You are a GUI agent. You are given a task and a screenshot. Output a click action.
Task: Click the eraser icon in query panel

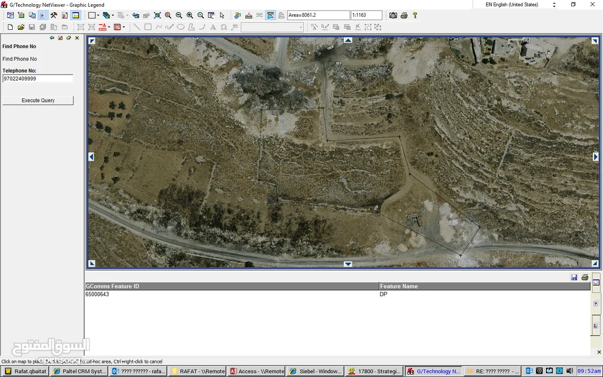(x=69, y=38)
